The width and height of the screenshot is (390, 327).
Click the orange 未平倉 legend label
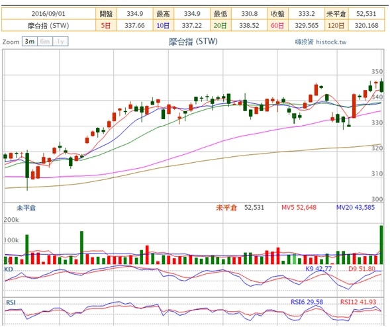pyautogui.click(x=226, y=207)
